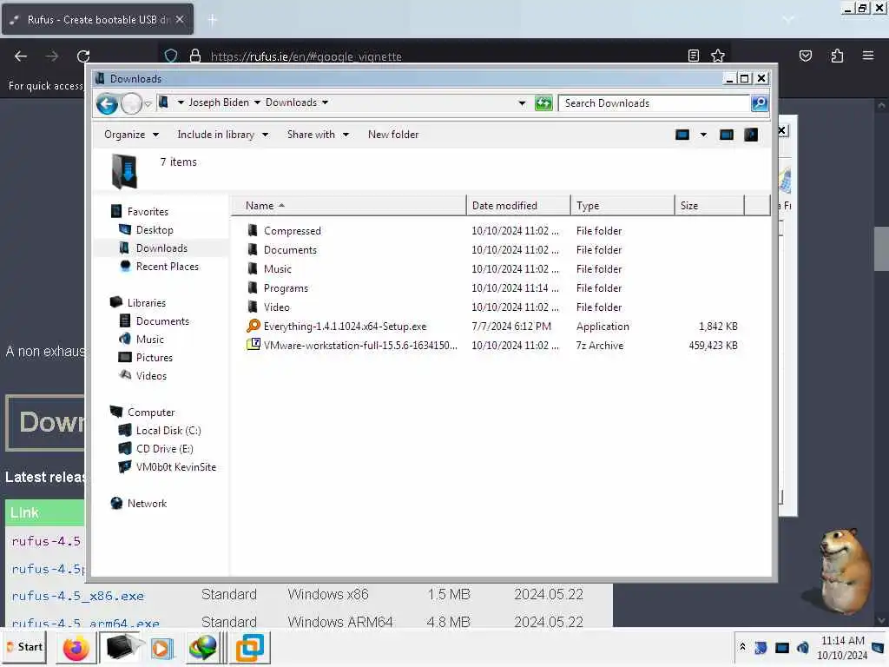Click the VMware icon on taskbar

pyautogui.click(x=249, y=648)
